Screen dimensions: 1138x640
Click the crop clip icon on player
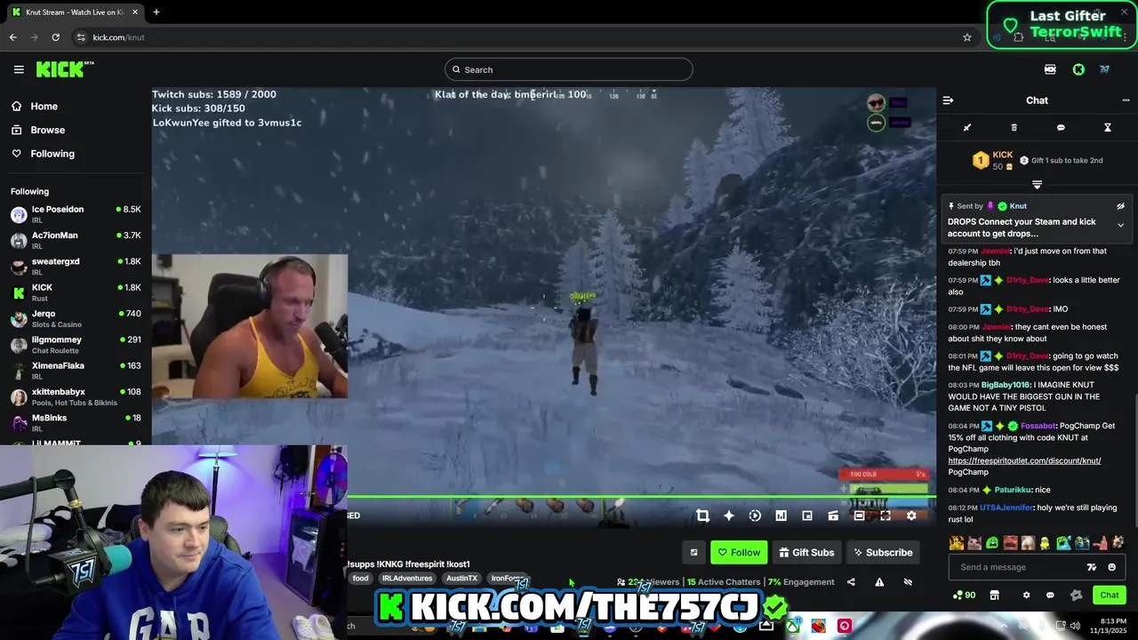click(x=702, y=516)
